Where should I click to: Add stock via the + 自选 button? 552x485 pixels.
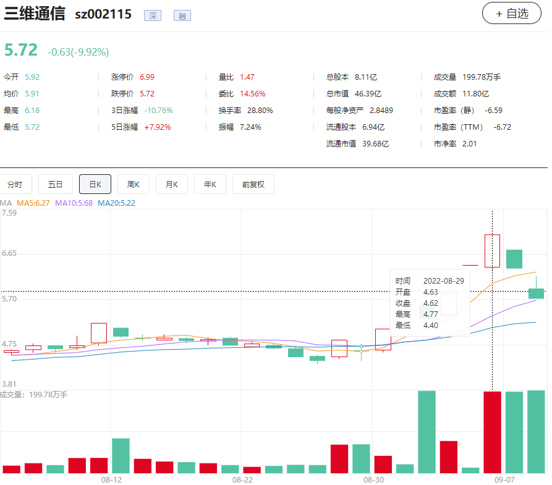[512, 14]
